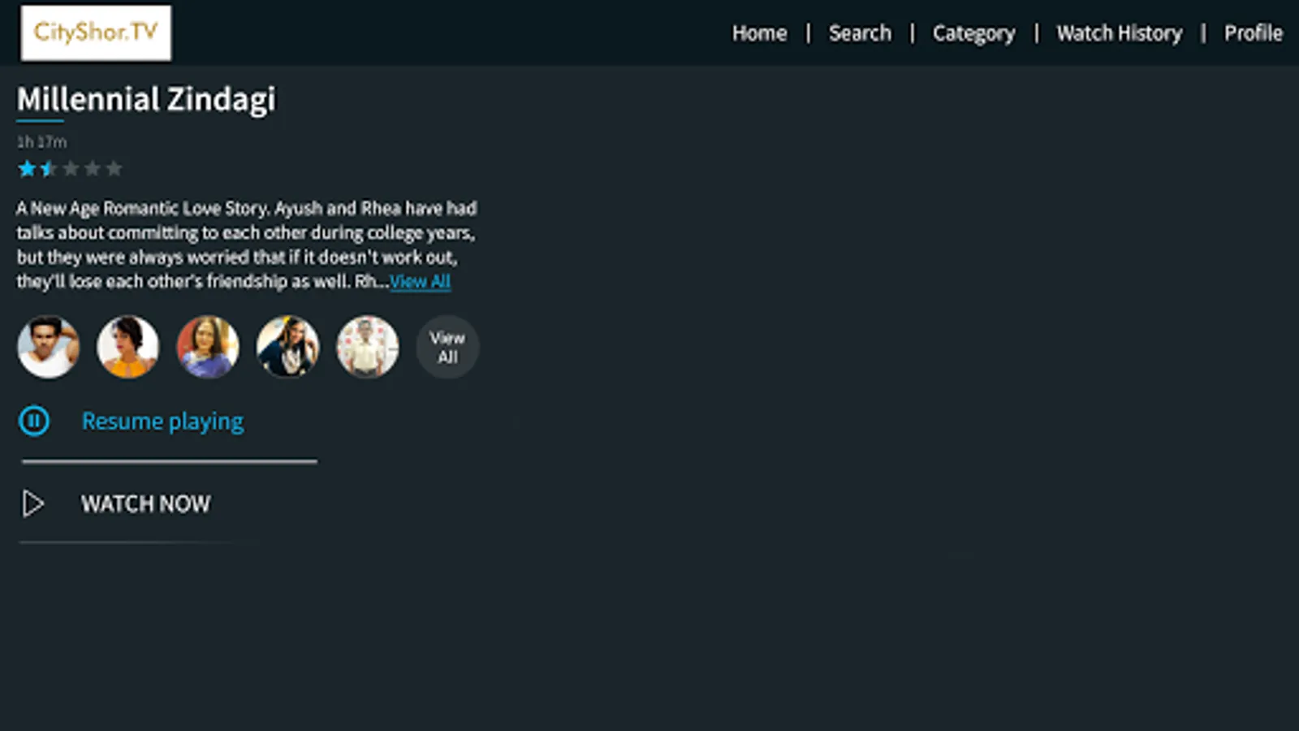Click the play icon beside WATCH NOW

[x=33, y=504]
